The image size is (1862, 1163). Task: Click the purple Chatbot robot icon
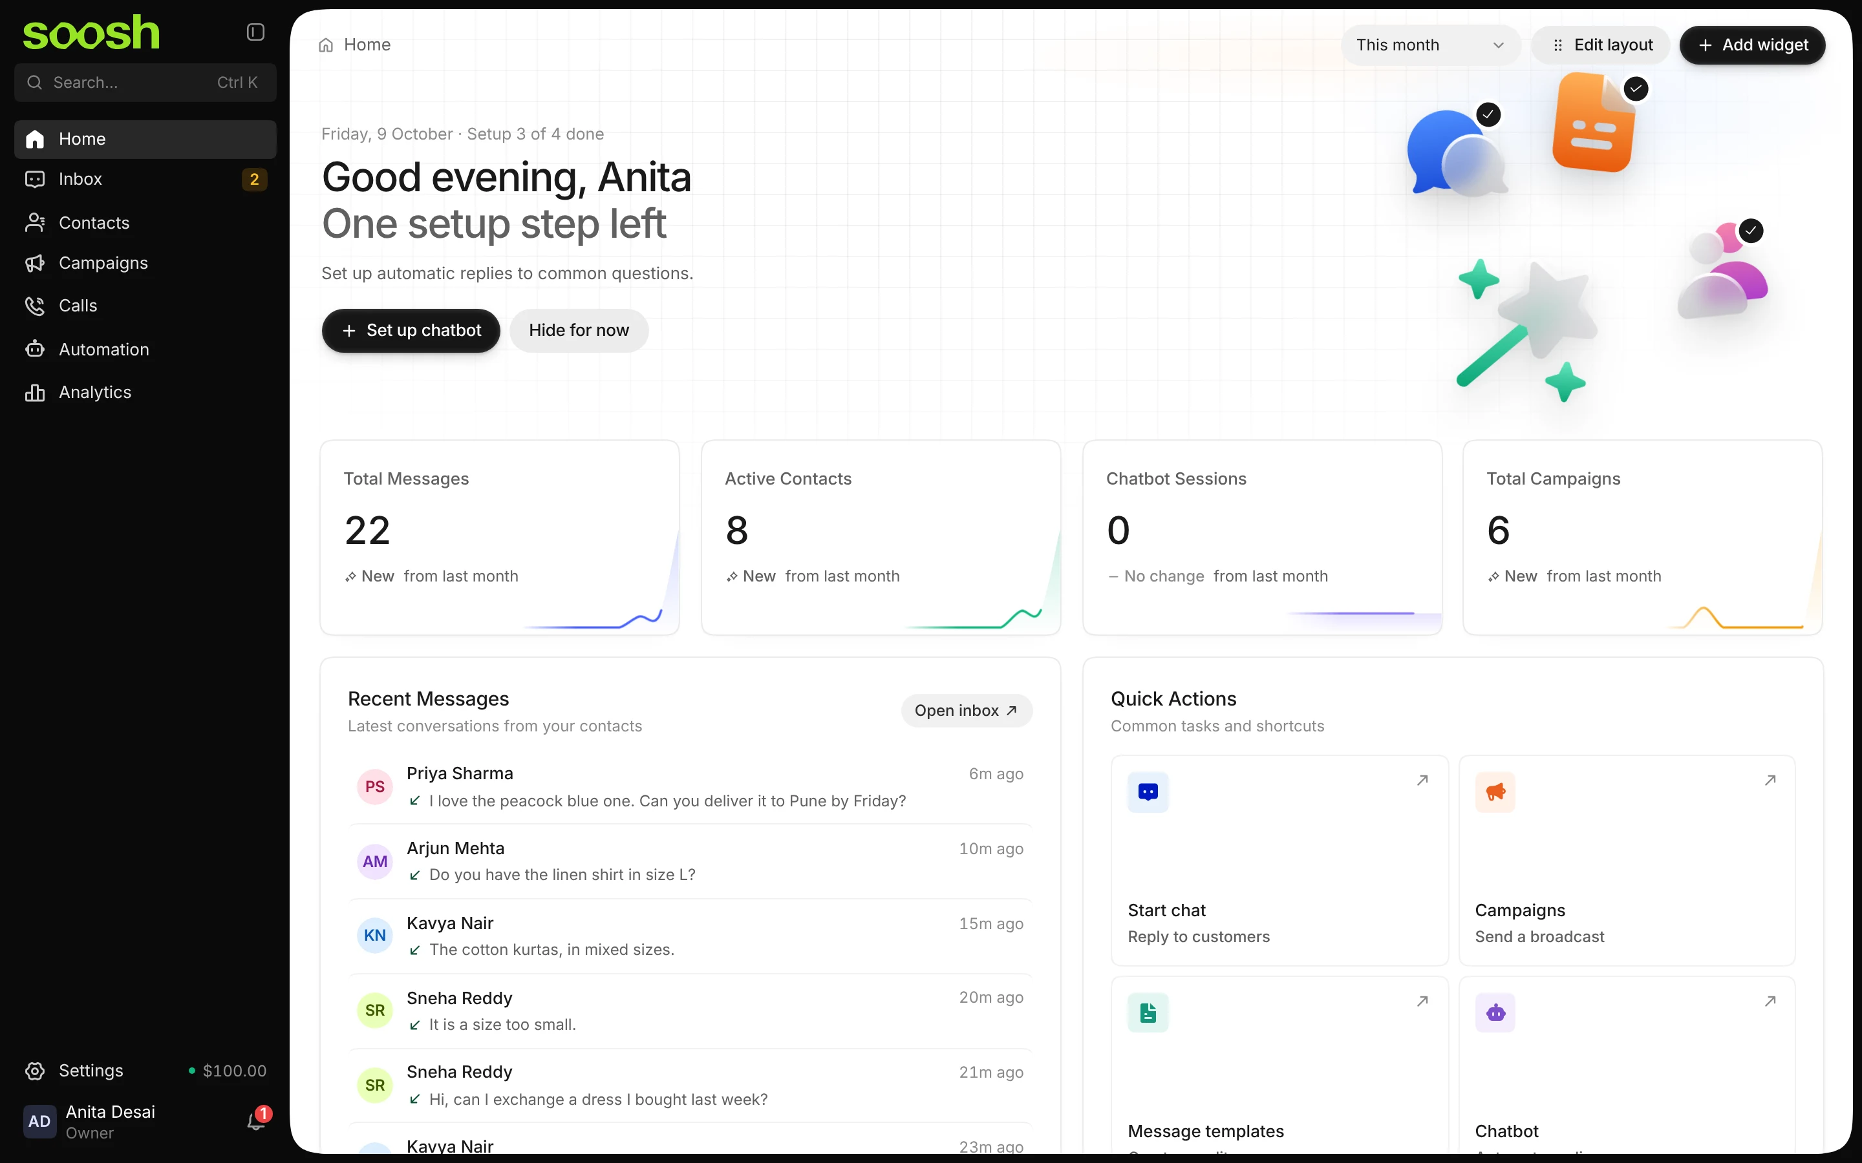click(1495, 1012)
